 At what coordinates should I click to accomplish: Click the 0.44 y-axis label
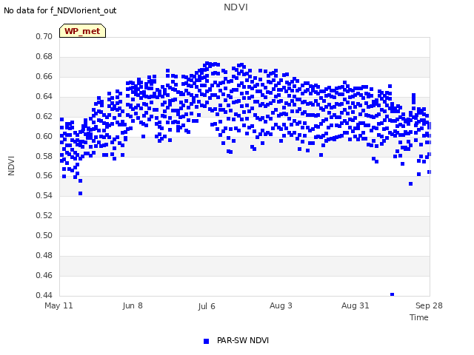(x=44, y=295)
